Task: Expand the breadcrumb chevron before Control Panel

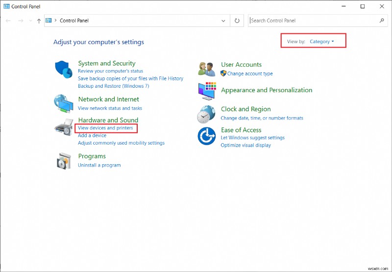Action: coord(55,20)
